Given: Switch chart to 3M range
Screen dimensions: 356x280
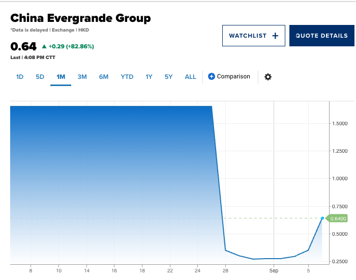Looking at the screenshot, I should tap(82, 77).
